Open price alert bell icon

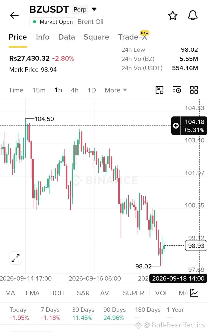pos(193,15)
